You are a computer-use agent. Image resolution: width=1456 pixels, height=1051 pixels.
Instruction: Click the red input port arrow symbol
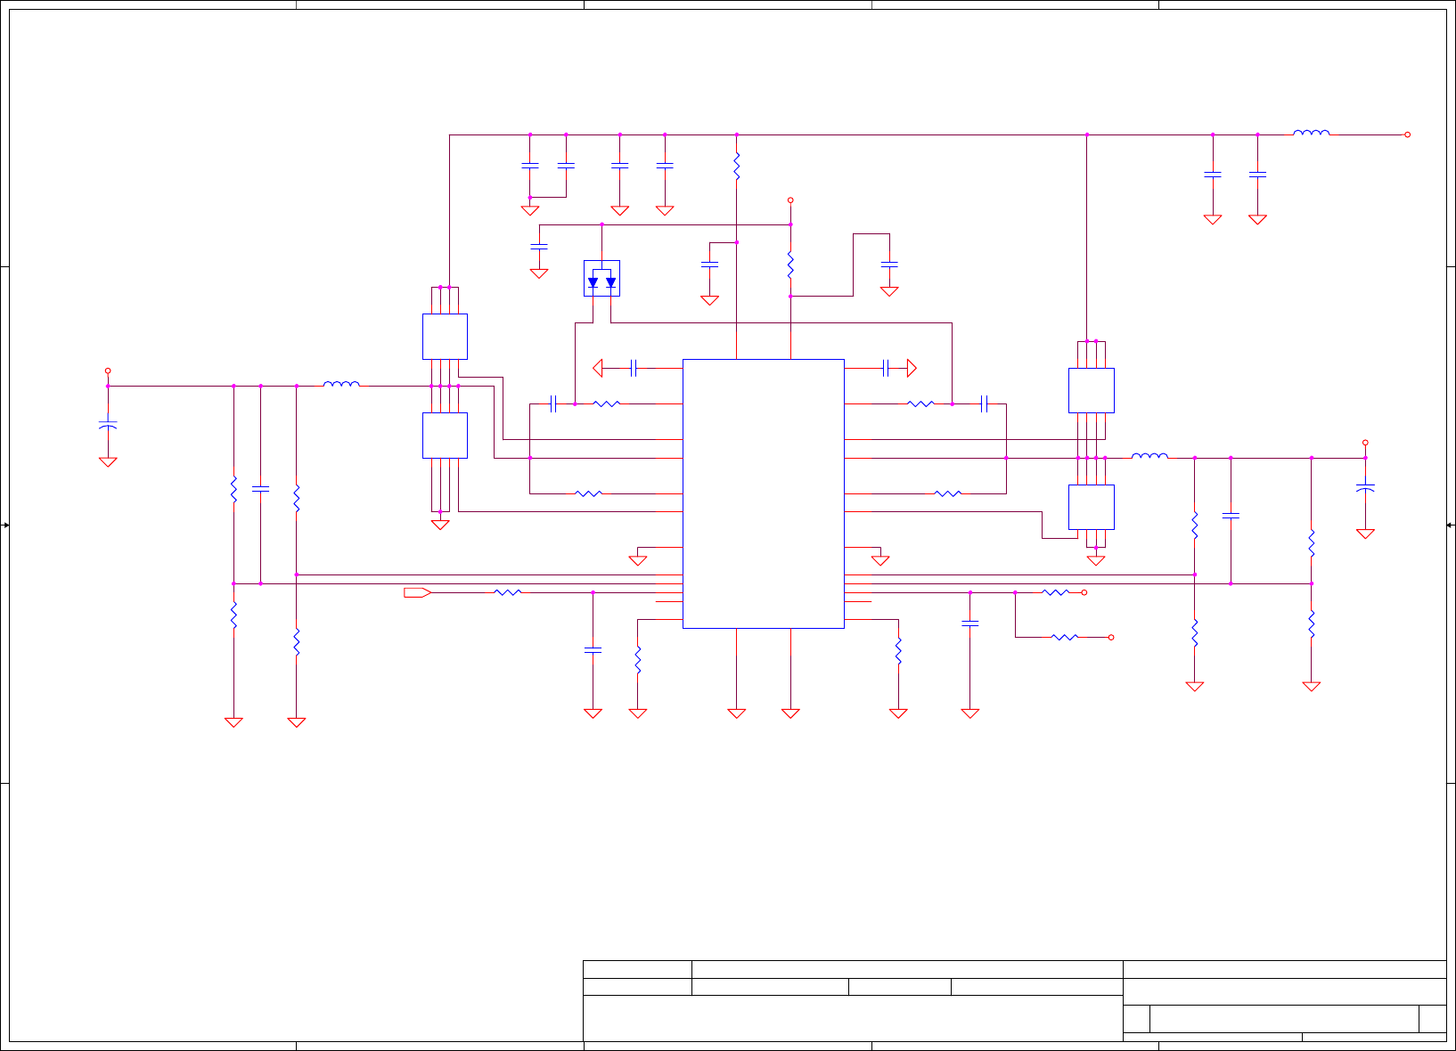click(418, 592)
